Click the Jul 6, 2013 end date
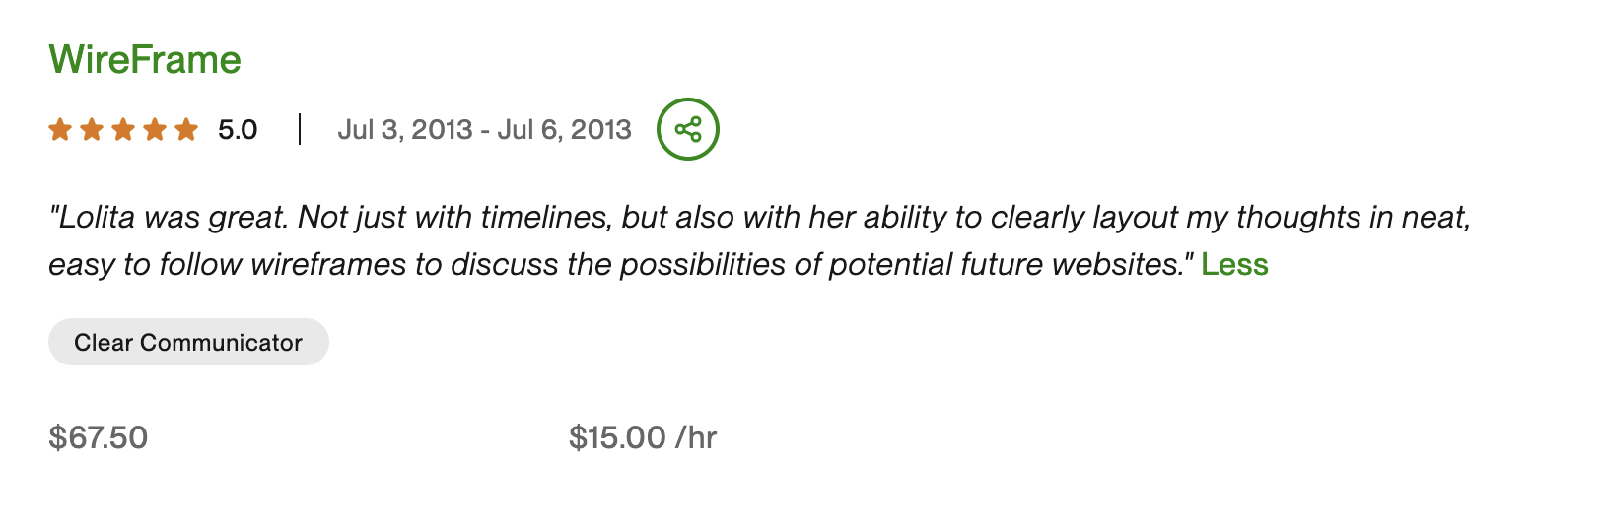This screenshot has height=528, width=1603. click(564, 130)
